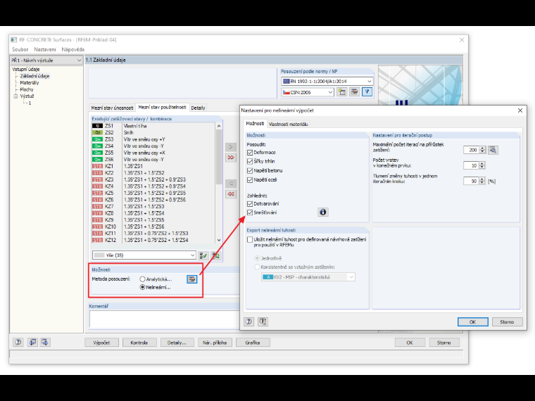The image size is (535, 401).
Task: Open new standard settings icon next to CSN
Action: coord(342,92)
